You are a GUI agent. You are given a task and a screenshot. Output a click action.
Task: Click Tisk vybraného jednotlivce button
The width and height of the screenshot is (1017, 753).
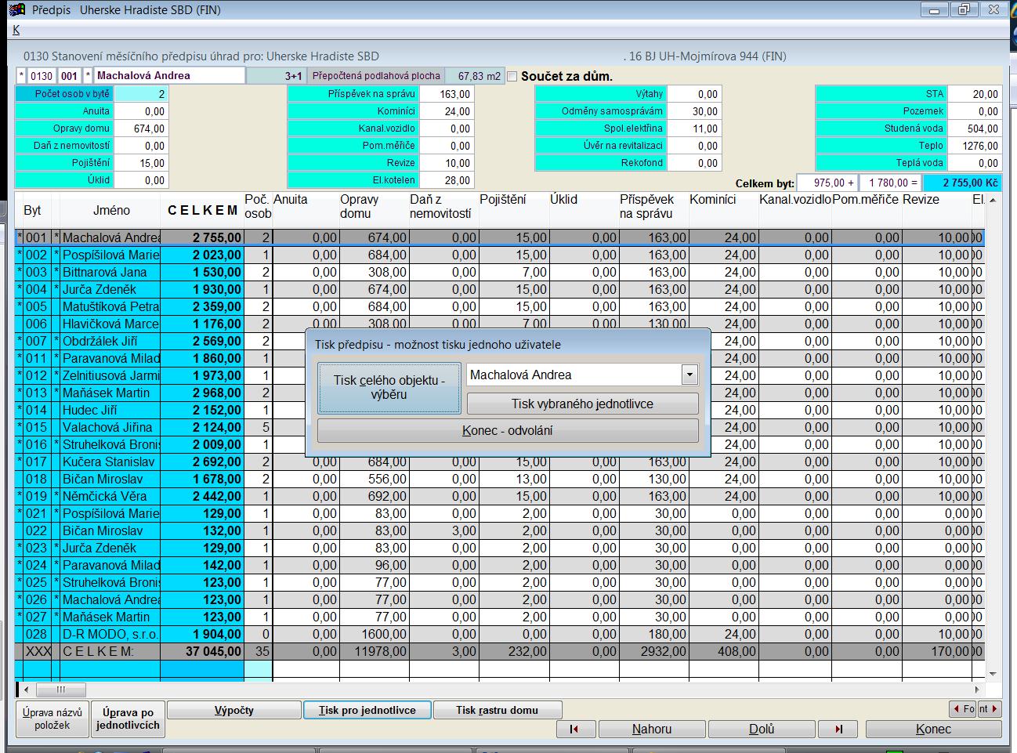pyautogui.click(x=582, y=404)
